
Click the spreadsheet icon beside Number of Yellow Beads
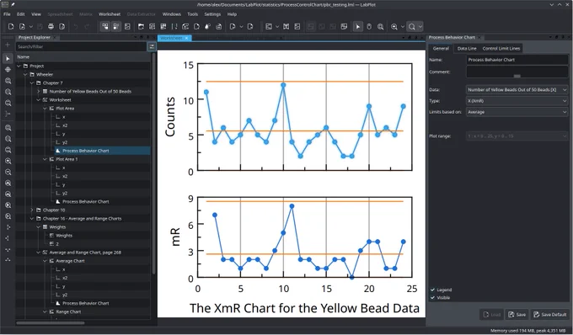pos(45,91)
